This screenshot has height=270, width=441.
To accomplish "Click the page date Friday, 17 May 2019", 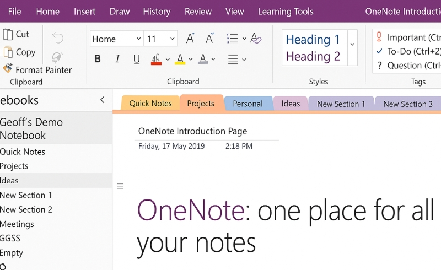I will [171, 146].
